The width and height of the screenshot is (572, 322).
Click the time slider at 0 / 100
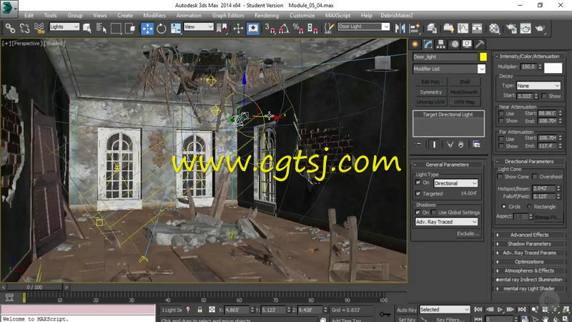point(34,287)
